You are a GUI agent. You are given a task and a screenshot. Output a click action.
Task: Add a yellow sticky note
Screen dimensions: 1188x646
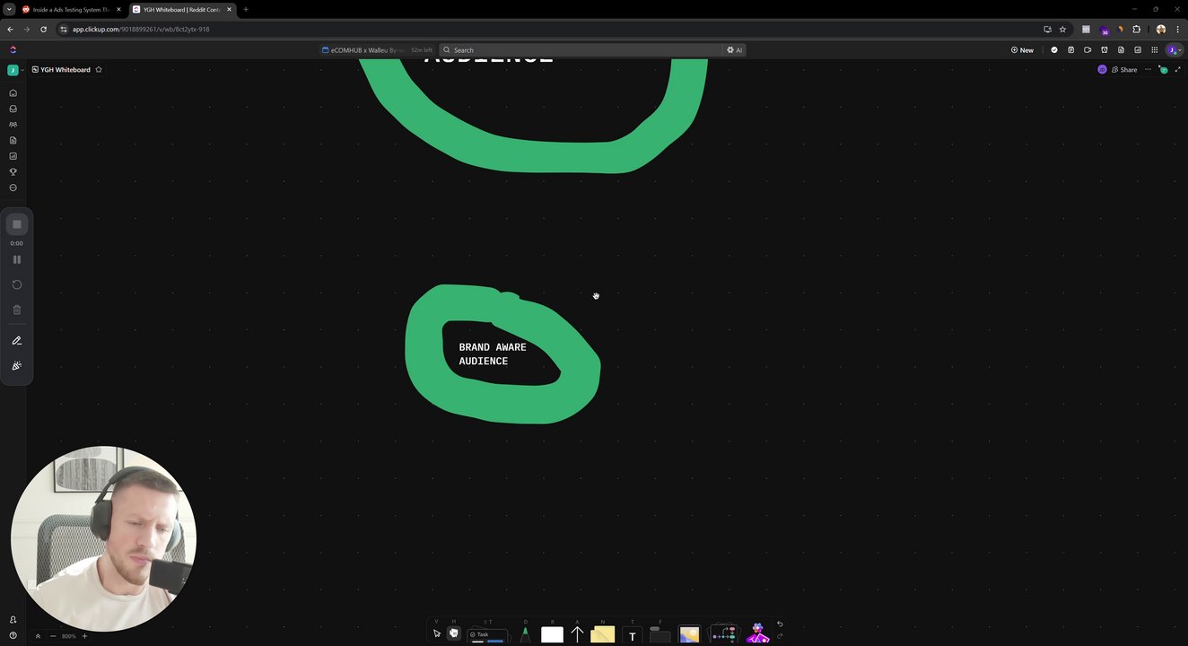[603, 634]
